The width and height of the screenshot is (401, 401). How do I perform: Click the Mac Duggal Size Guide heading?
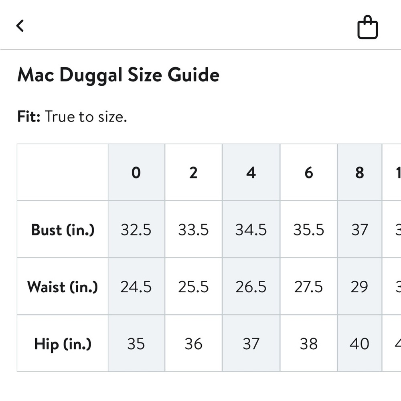118,75
